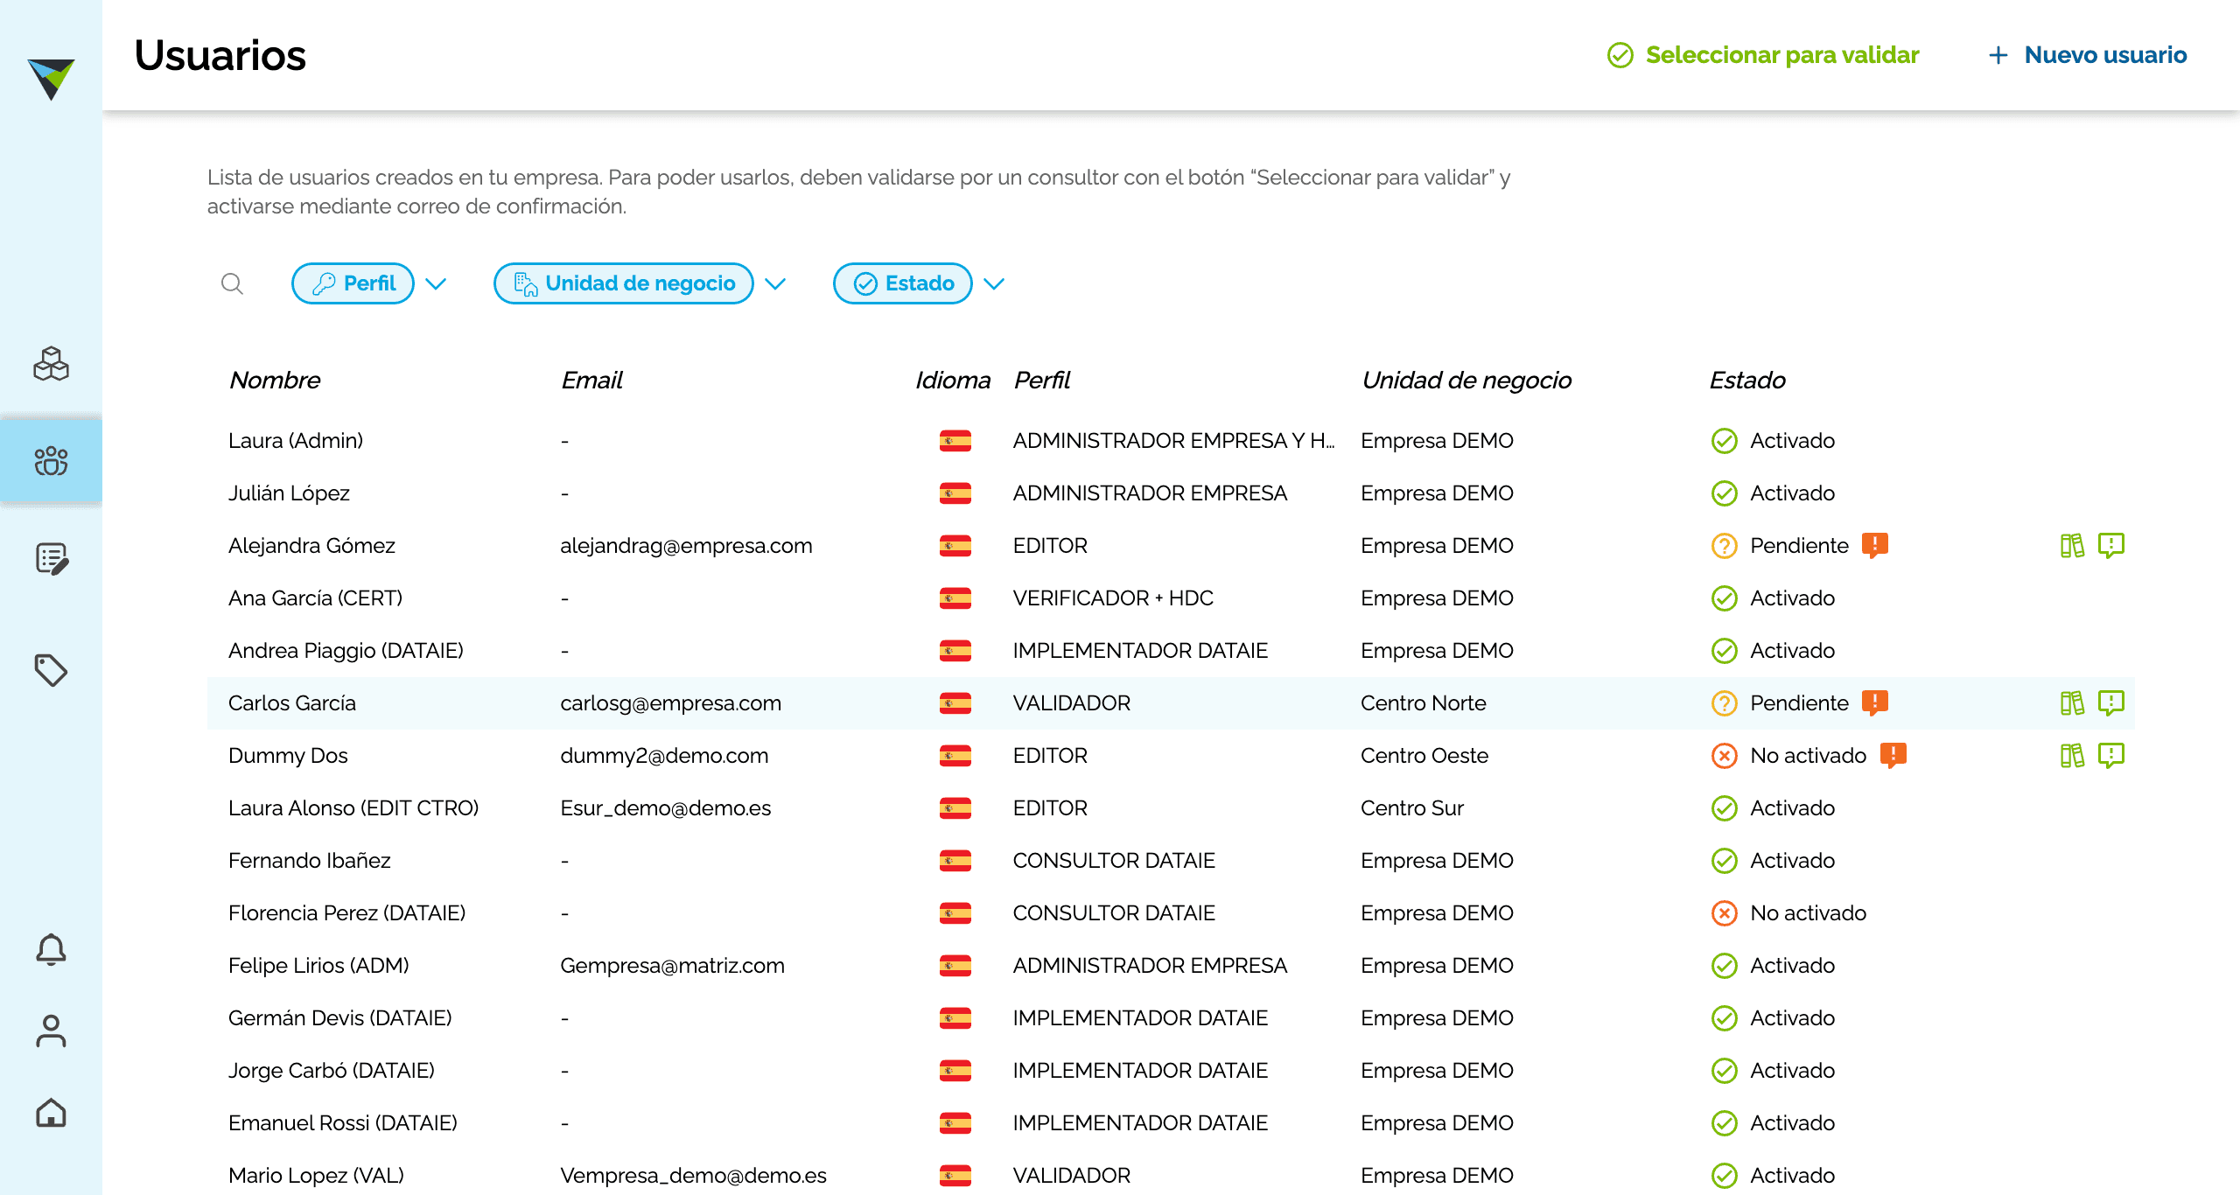Viewport: 2240px width, 1195px height.
Task: Click the orange warning badge next to Alejandra's Pendiente
Action: (1875, 545)
